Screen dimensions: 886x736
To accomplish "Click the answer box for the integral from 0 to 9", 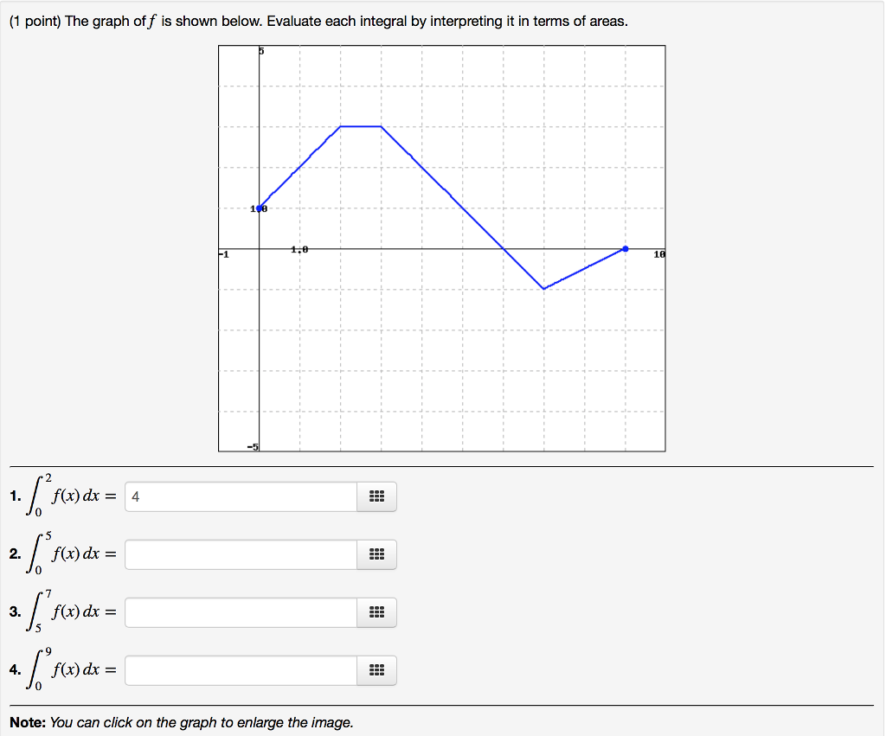I will [x=240, y=670].
